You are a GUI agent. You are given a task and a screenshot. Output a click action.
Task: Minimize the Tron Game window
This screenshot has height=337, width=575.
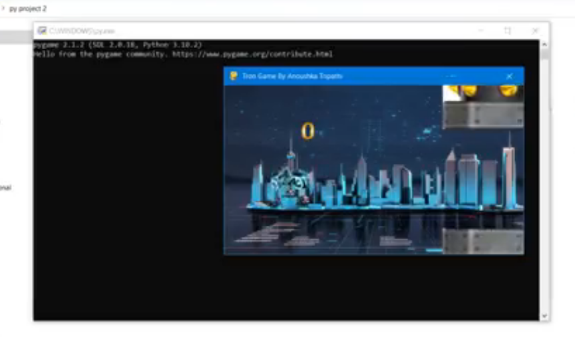click(451, 77)
